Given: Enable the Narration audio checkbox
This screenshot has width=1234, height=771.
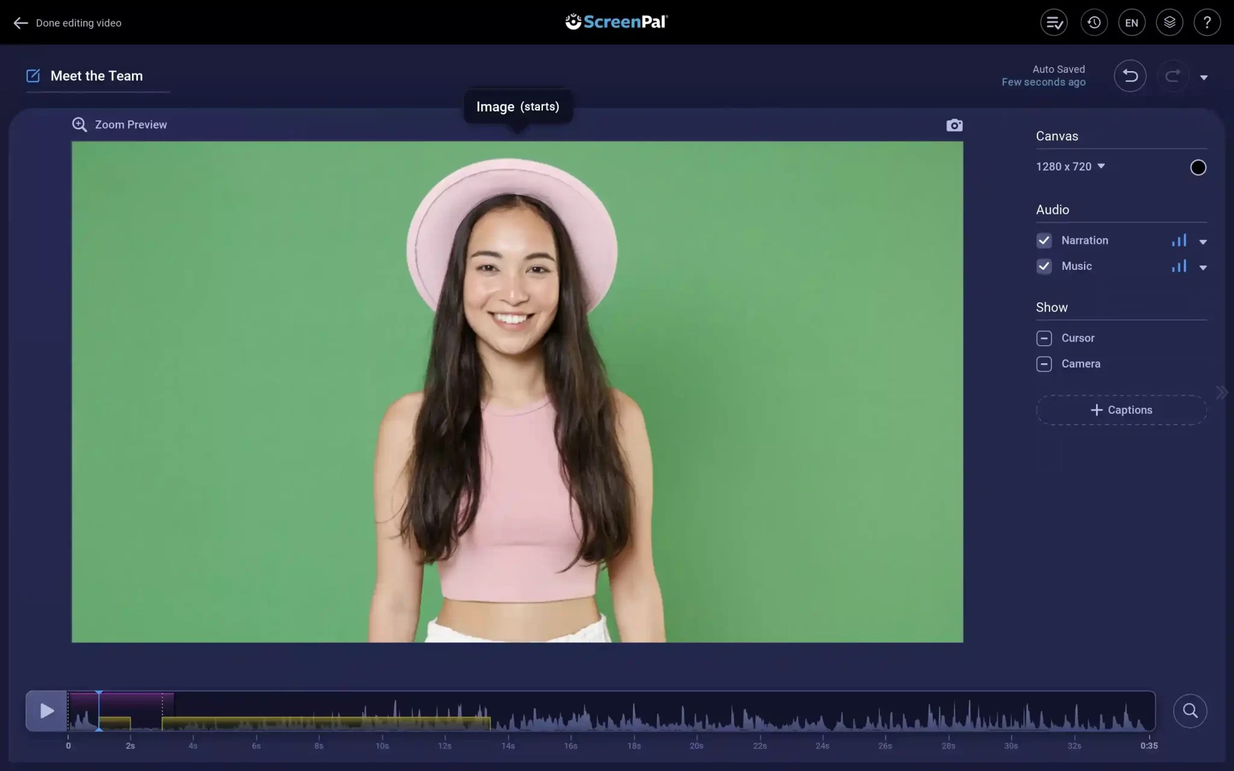Looking at the screenshot, I should [1044, 240].
